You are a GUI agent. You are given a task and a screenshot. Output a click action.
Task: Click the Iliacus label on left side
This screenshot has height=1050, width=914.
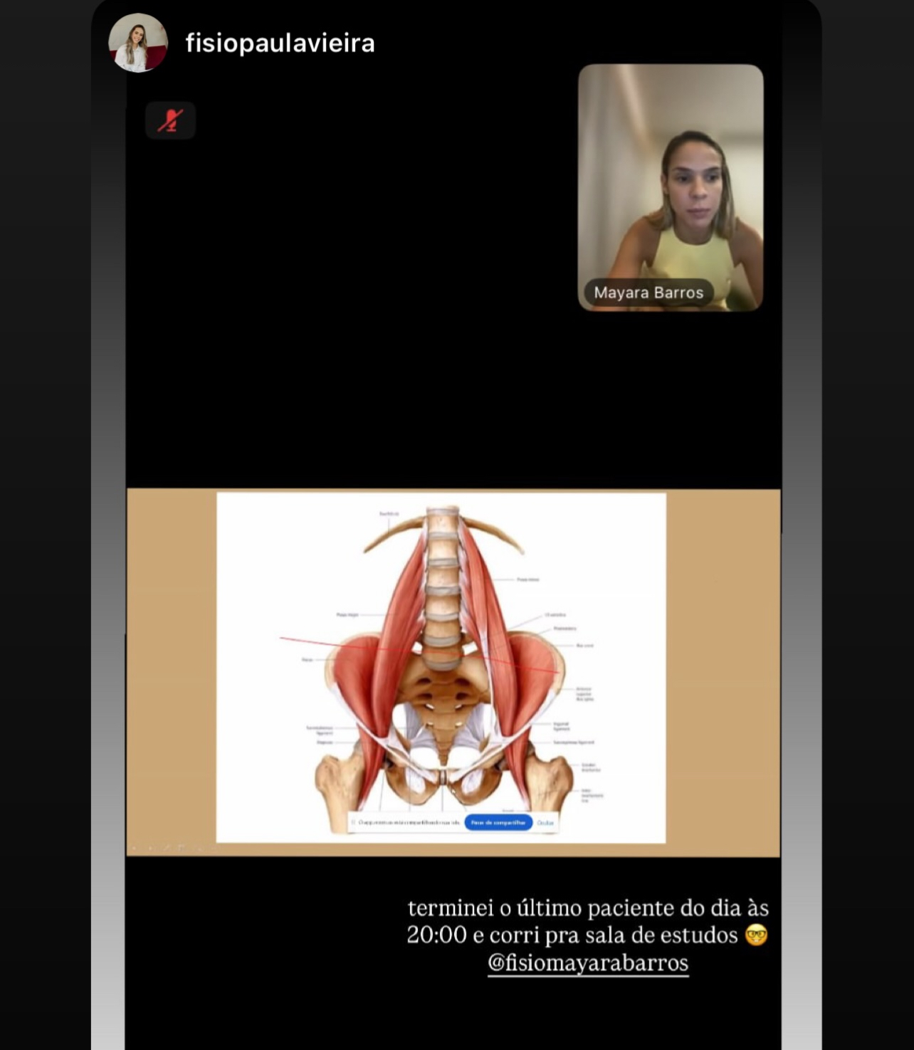(x=308, y=660)
